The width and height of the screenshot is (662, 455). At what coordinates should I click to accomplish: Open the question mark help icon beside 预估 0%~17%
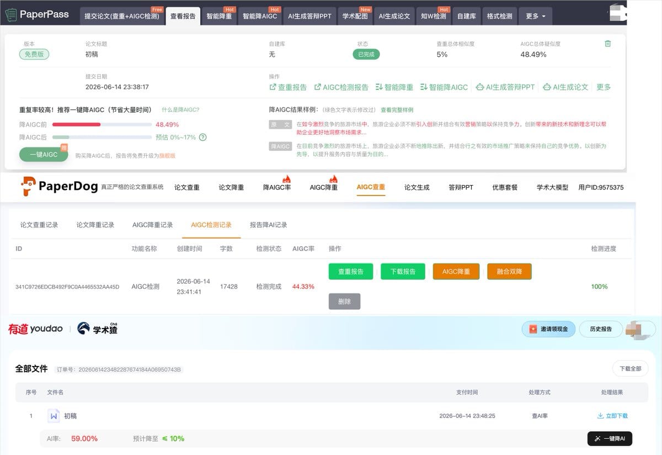(202, 137)
